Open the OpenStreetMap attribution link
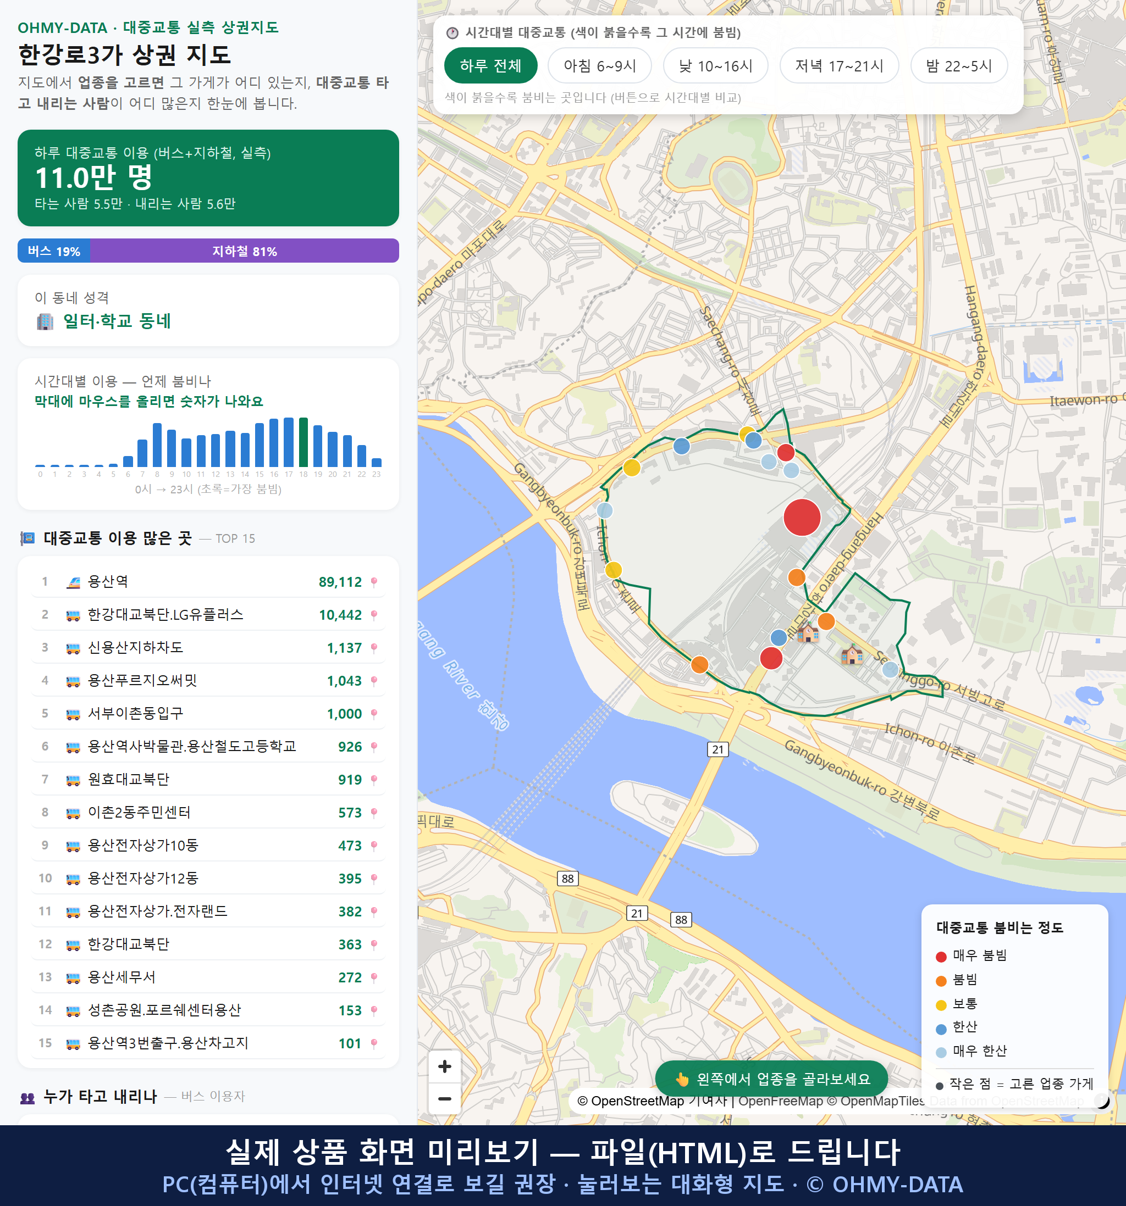Viewport: 1126px width, 1206px height. (x=631, y=1101)
